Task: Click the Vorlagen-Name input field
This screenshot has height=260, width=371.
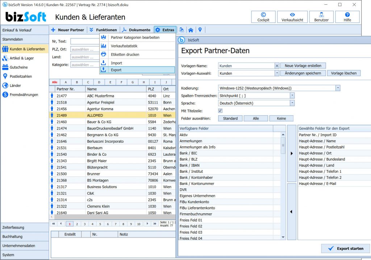Action: tap(246, 66)
